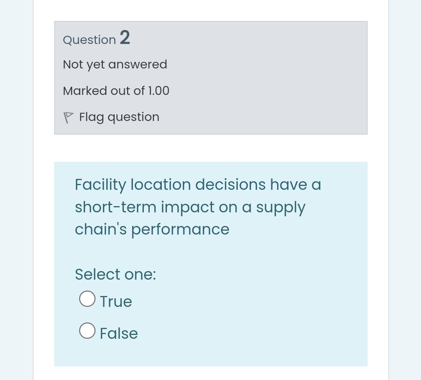The height and width of the screenshot is (380, 421).
Task: Click the question text about facility location decisions
Action: tap(198, 207)
